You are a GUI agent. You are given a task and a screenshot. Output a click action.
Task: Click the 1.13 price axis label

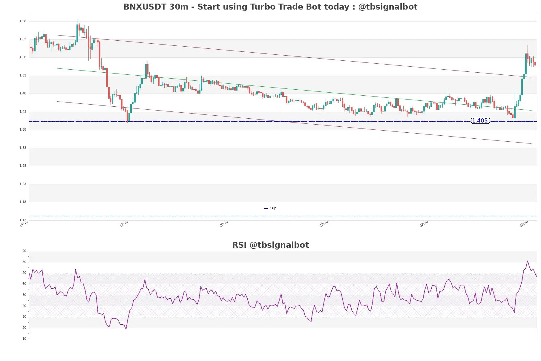pyautogui.click(x=23, y=220)
